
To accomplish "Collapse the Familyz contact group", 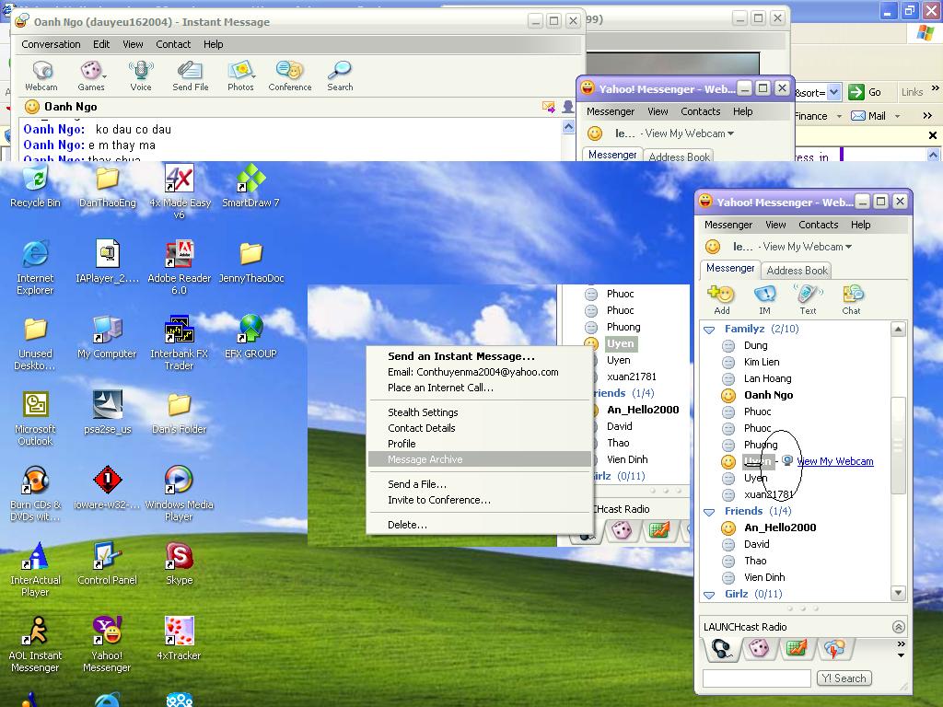I will [x=710, y=330].
